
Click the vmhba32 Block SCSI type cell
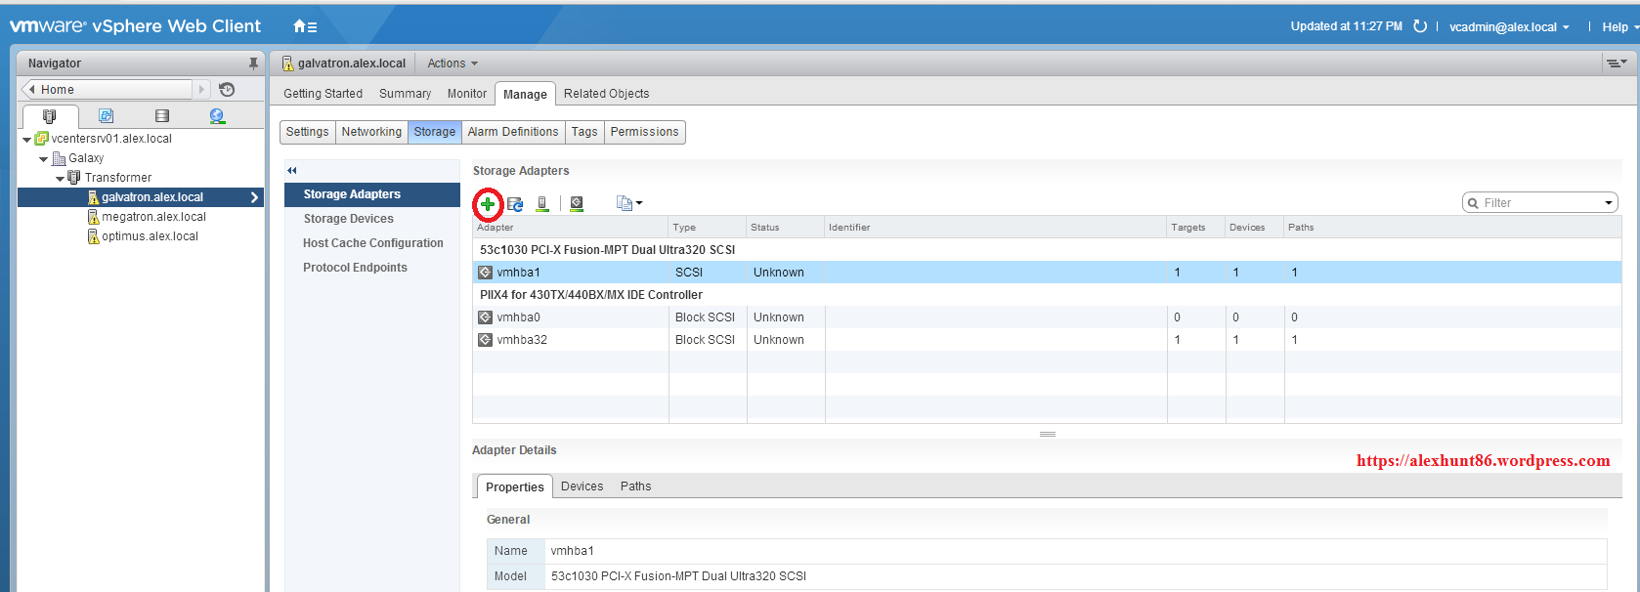[705, 340]
